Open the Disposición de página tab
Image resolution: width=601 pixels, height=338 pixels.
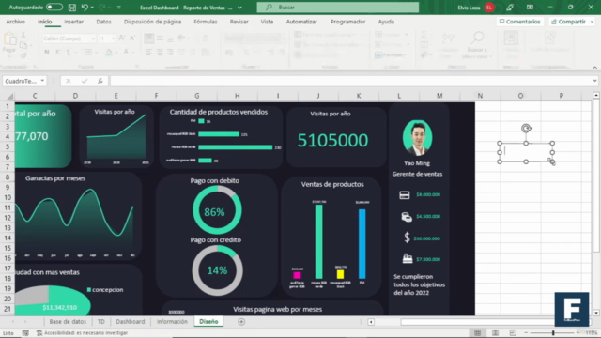point(152,22)
